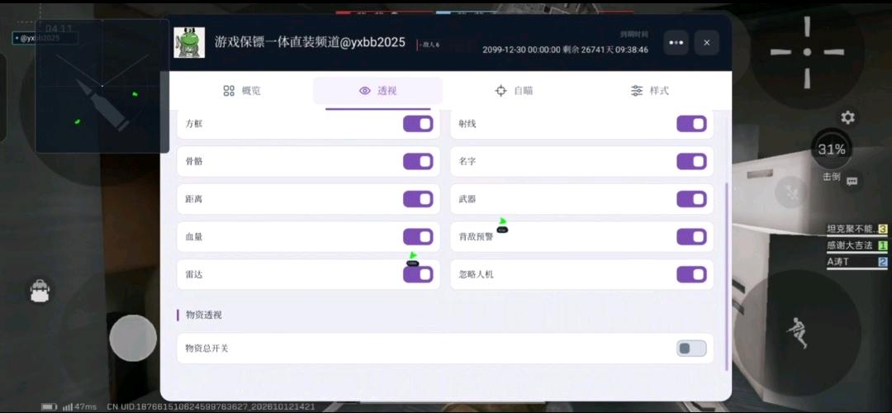Select teammate 感谢大吉法 in the list
Image resolution: width=892 pixels, height=413 pixels.
(x=856, y=246)
